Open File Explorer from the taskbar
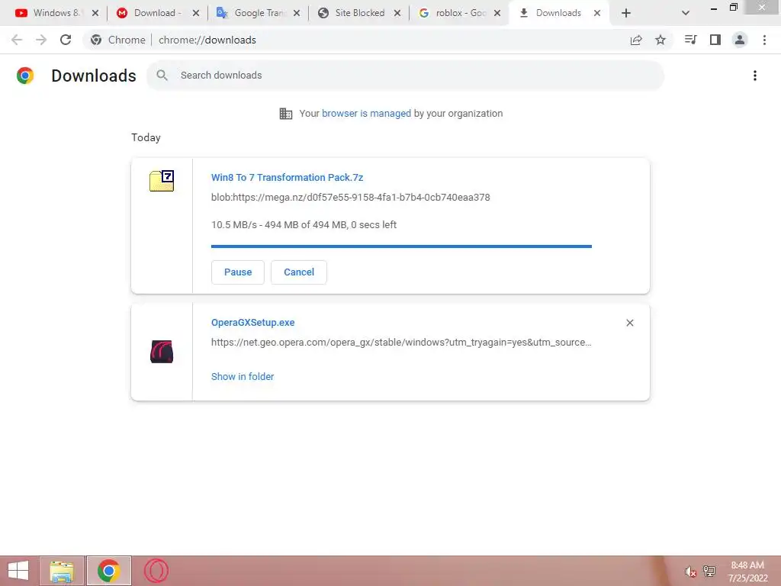The image size is (781, 586). [62, 571]
